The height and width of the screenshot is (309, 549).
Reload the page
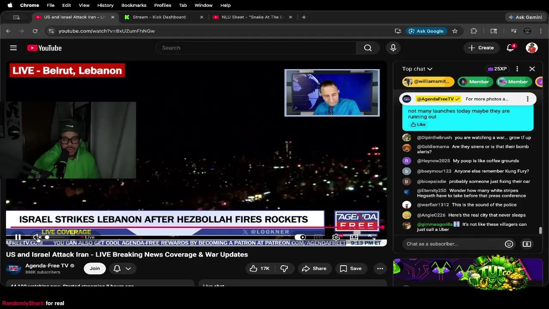pyautogui.click(x=35, y=31)
